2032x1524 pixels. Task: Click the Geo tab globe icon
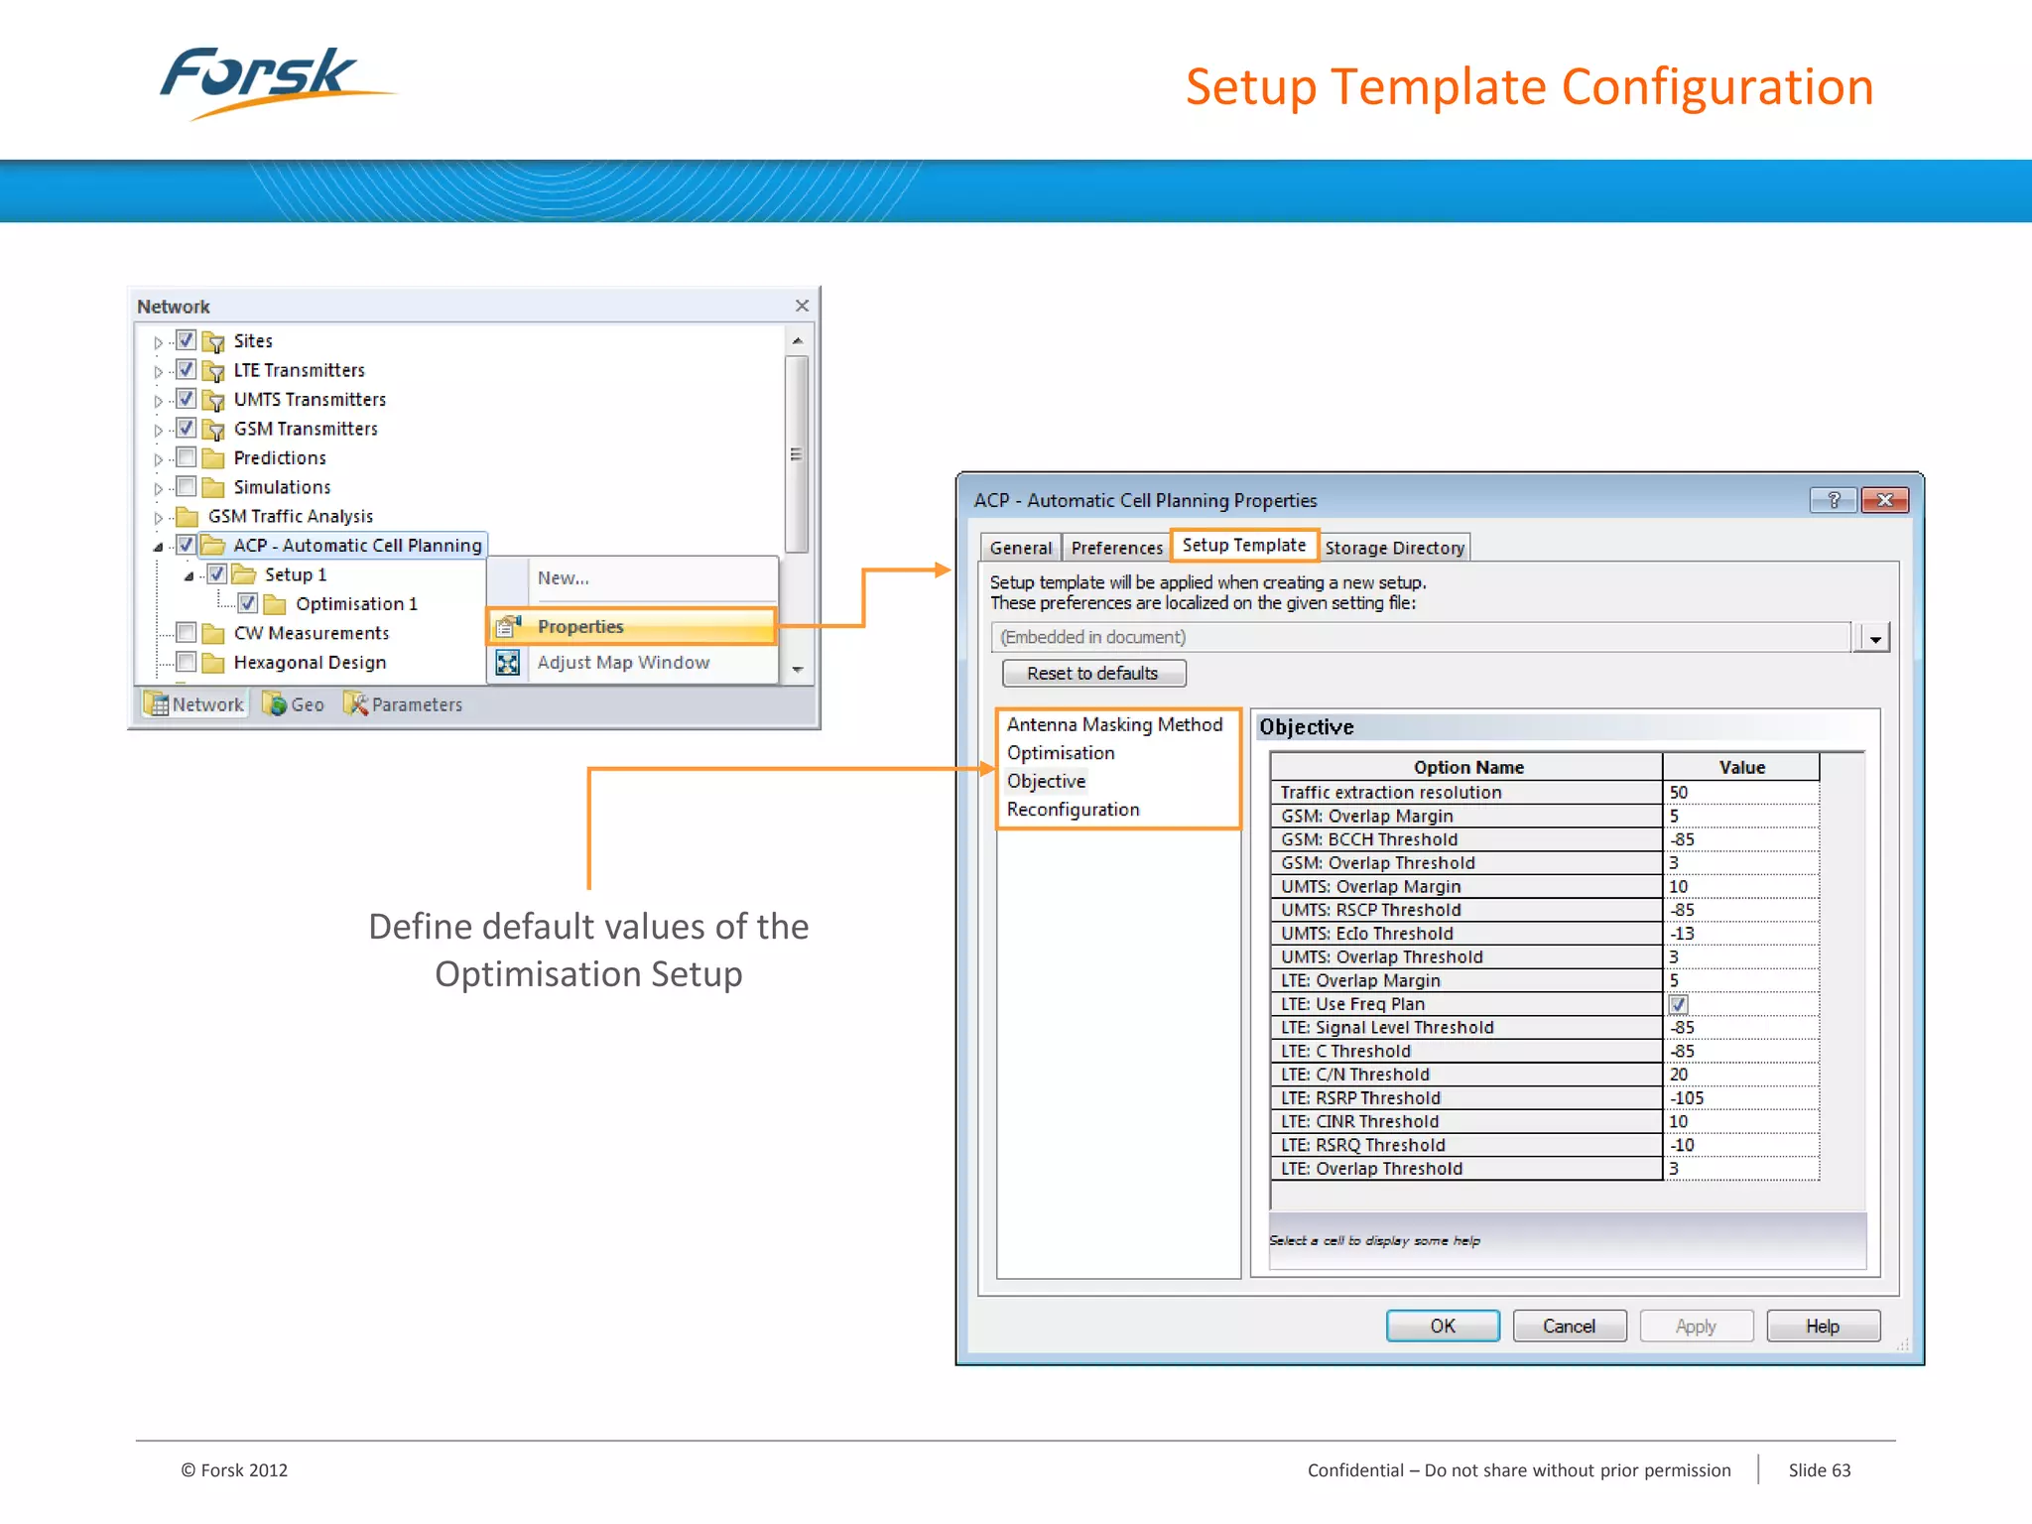pyautogui.click(x=274, y=703)
